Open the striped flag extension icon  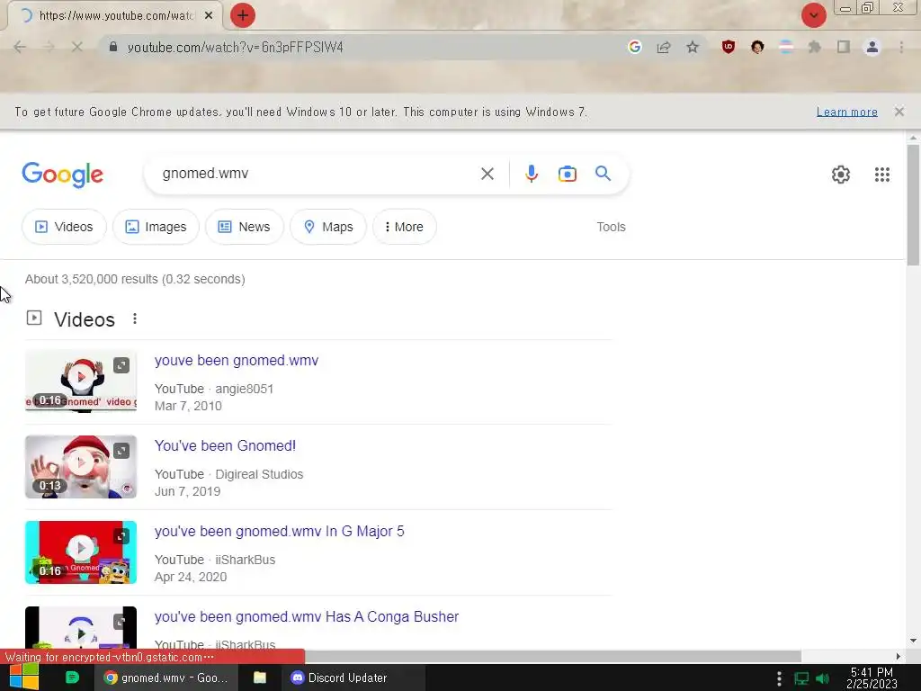[786, 47]
